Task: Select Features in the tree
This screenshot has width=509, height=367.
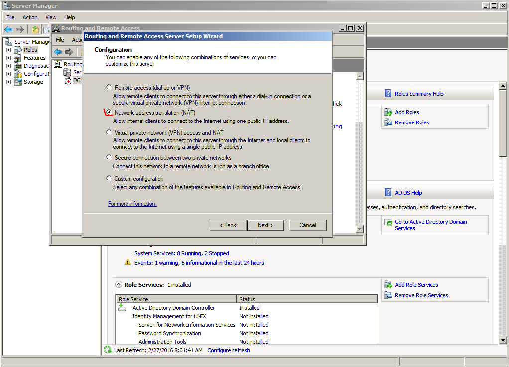Action: click(x=35, y=58)
